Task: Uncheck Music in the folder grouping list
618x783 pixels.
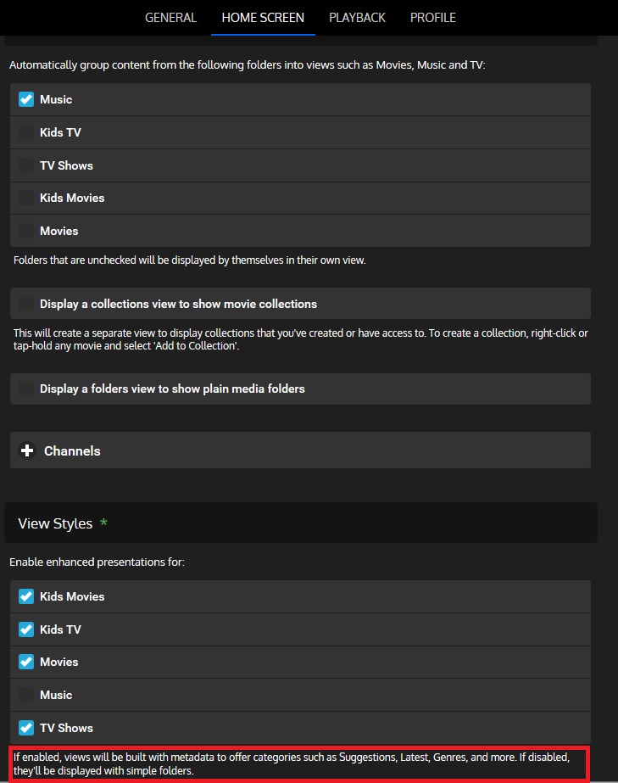Action: (x=26, y=100)
